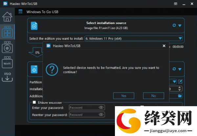Confirm formatting by clicking Yes
197x136 pixels.
pos(124,96)
